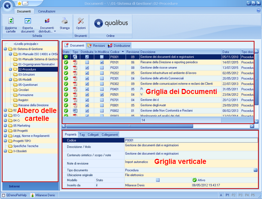
Task: Click grid scroll right arrow
Action: click(x=252, y=126)
